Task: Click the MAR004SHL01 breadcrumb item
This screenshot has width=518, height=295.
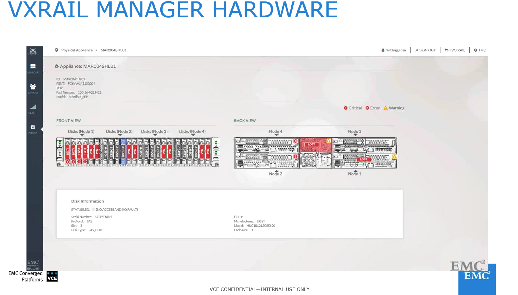Action: click(x=113, y=50)
